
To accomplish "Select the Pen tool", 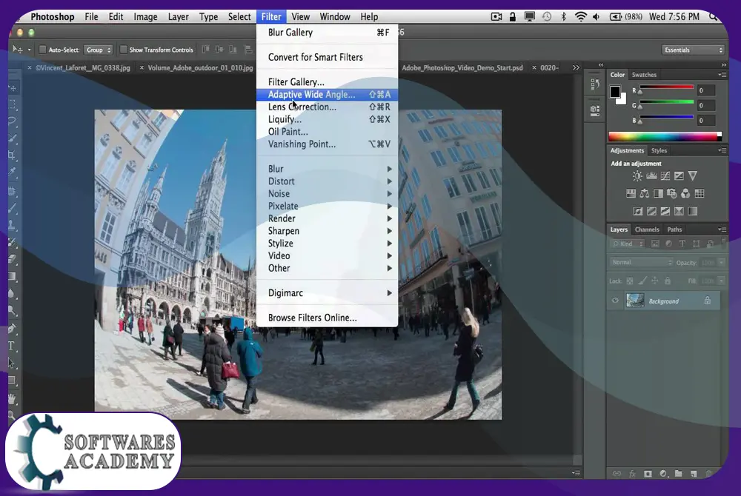I will click(x=13, y=329).
